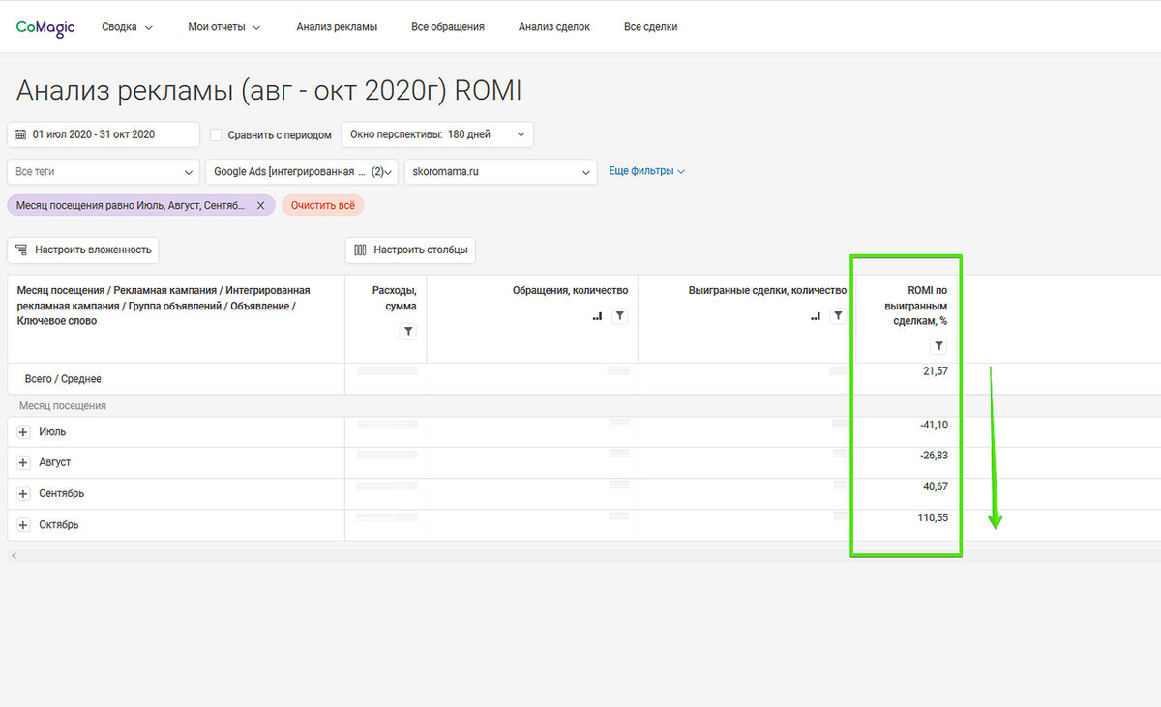Image resolution: width=1161 pixels, height=707 pixels.
Task: Click bar chart icon in Обращения column
Action: (x=597, y=316)
